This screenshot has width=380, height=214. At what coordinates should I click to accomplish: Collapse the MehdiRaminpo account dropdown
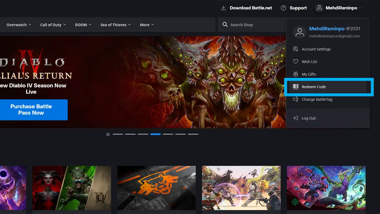click(x=338, y=8)
